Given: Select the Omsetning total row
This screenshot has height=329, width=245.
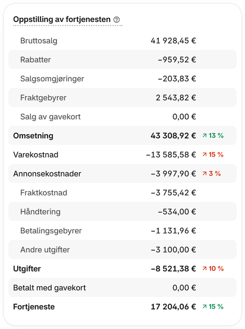Looking at the screenshot, I should click(122, 135).
